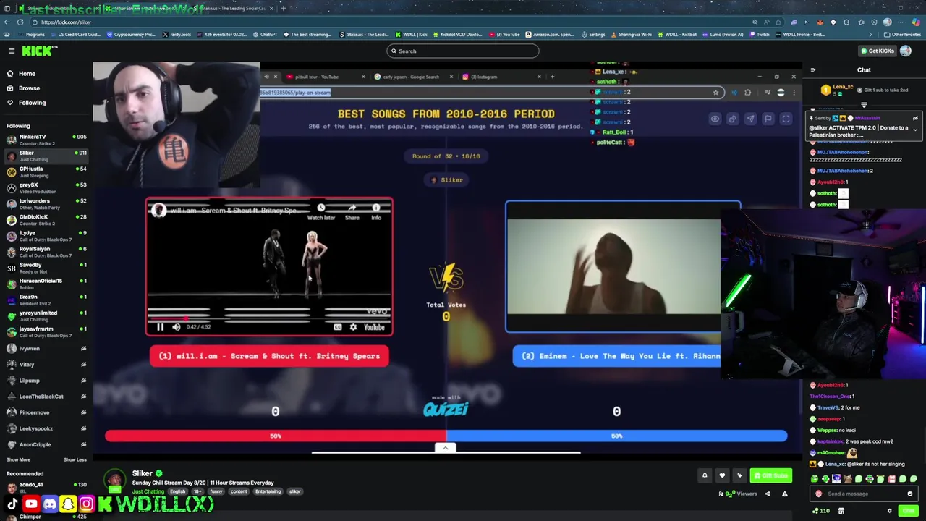Click Show Less in the Following list

(75, 459)
